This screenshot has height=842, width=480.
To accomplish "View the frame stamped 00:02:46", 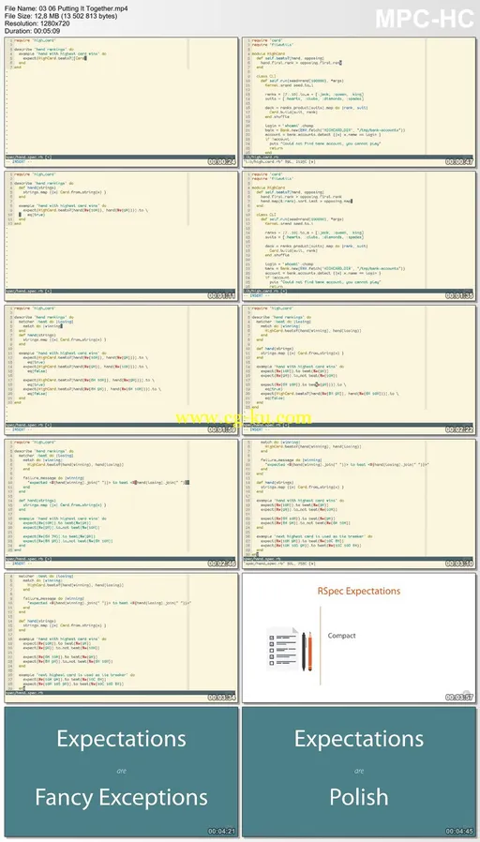I will [121, 504].
